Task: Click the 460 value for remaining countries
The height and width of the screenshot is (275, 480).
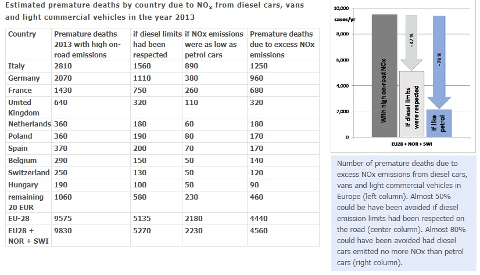Action: (x=256, y=197)
